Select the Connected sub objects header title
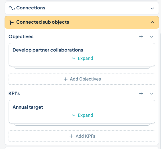This screenshot has height=149, width=161. coord(42,22)
